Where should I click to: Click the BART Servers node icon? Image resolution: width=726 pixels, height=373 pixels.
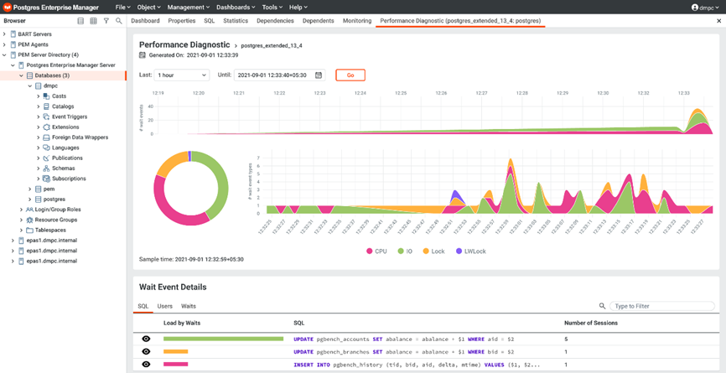coord(13,34)
